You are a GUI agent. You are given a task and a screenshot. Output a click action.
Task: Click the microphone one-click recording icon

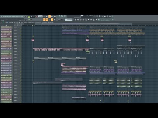coord(100,16)
